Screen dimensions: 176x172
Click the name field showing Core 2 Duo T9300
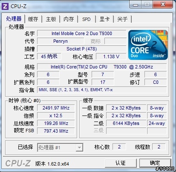pyautogui.click(x=82, y=33)
